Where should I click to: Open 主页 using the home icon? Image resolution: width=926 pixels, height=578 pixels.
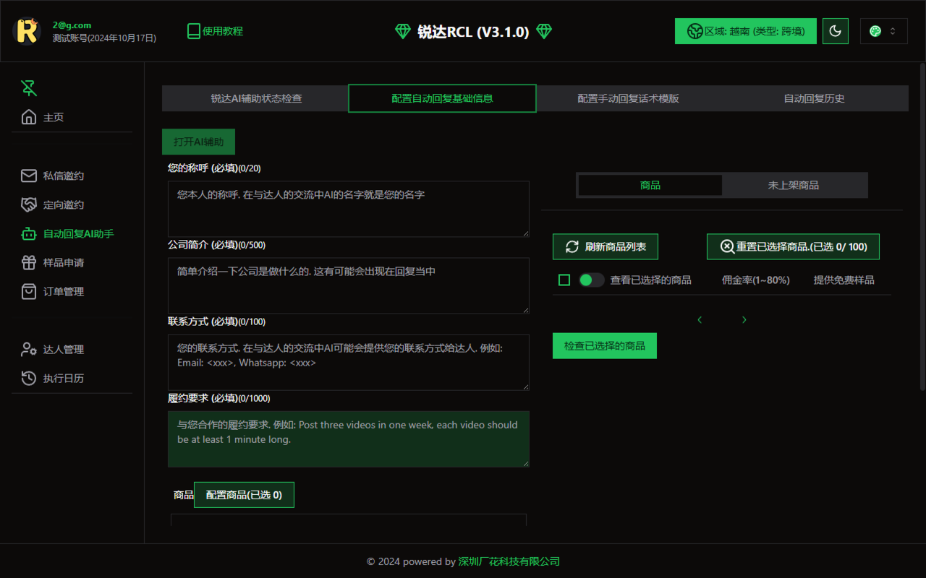(x=29, y=116)
